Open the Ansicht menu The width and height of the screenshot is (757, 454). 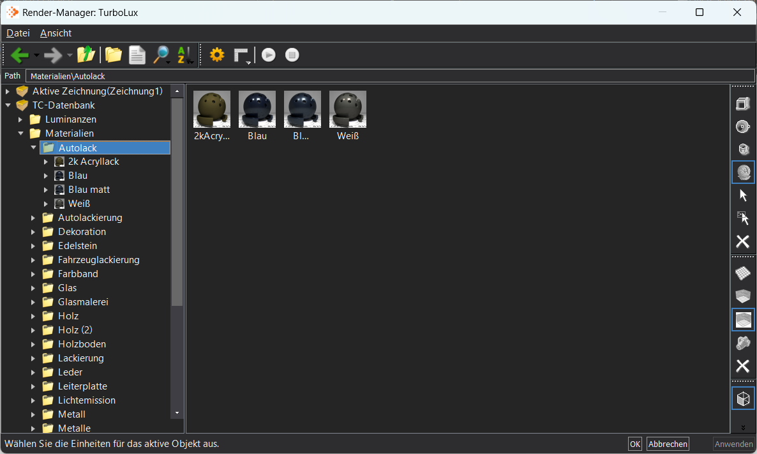click(56, 33)
